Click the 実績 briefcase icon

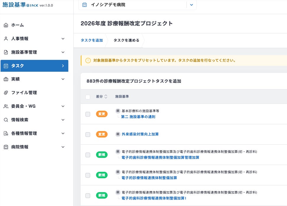(6, 79)
